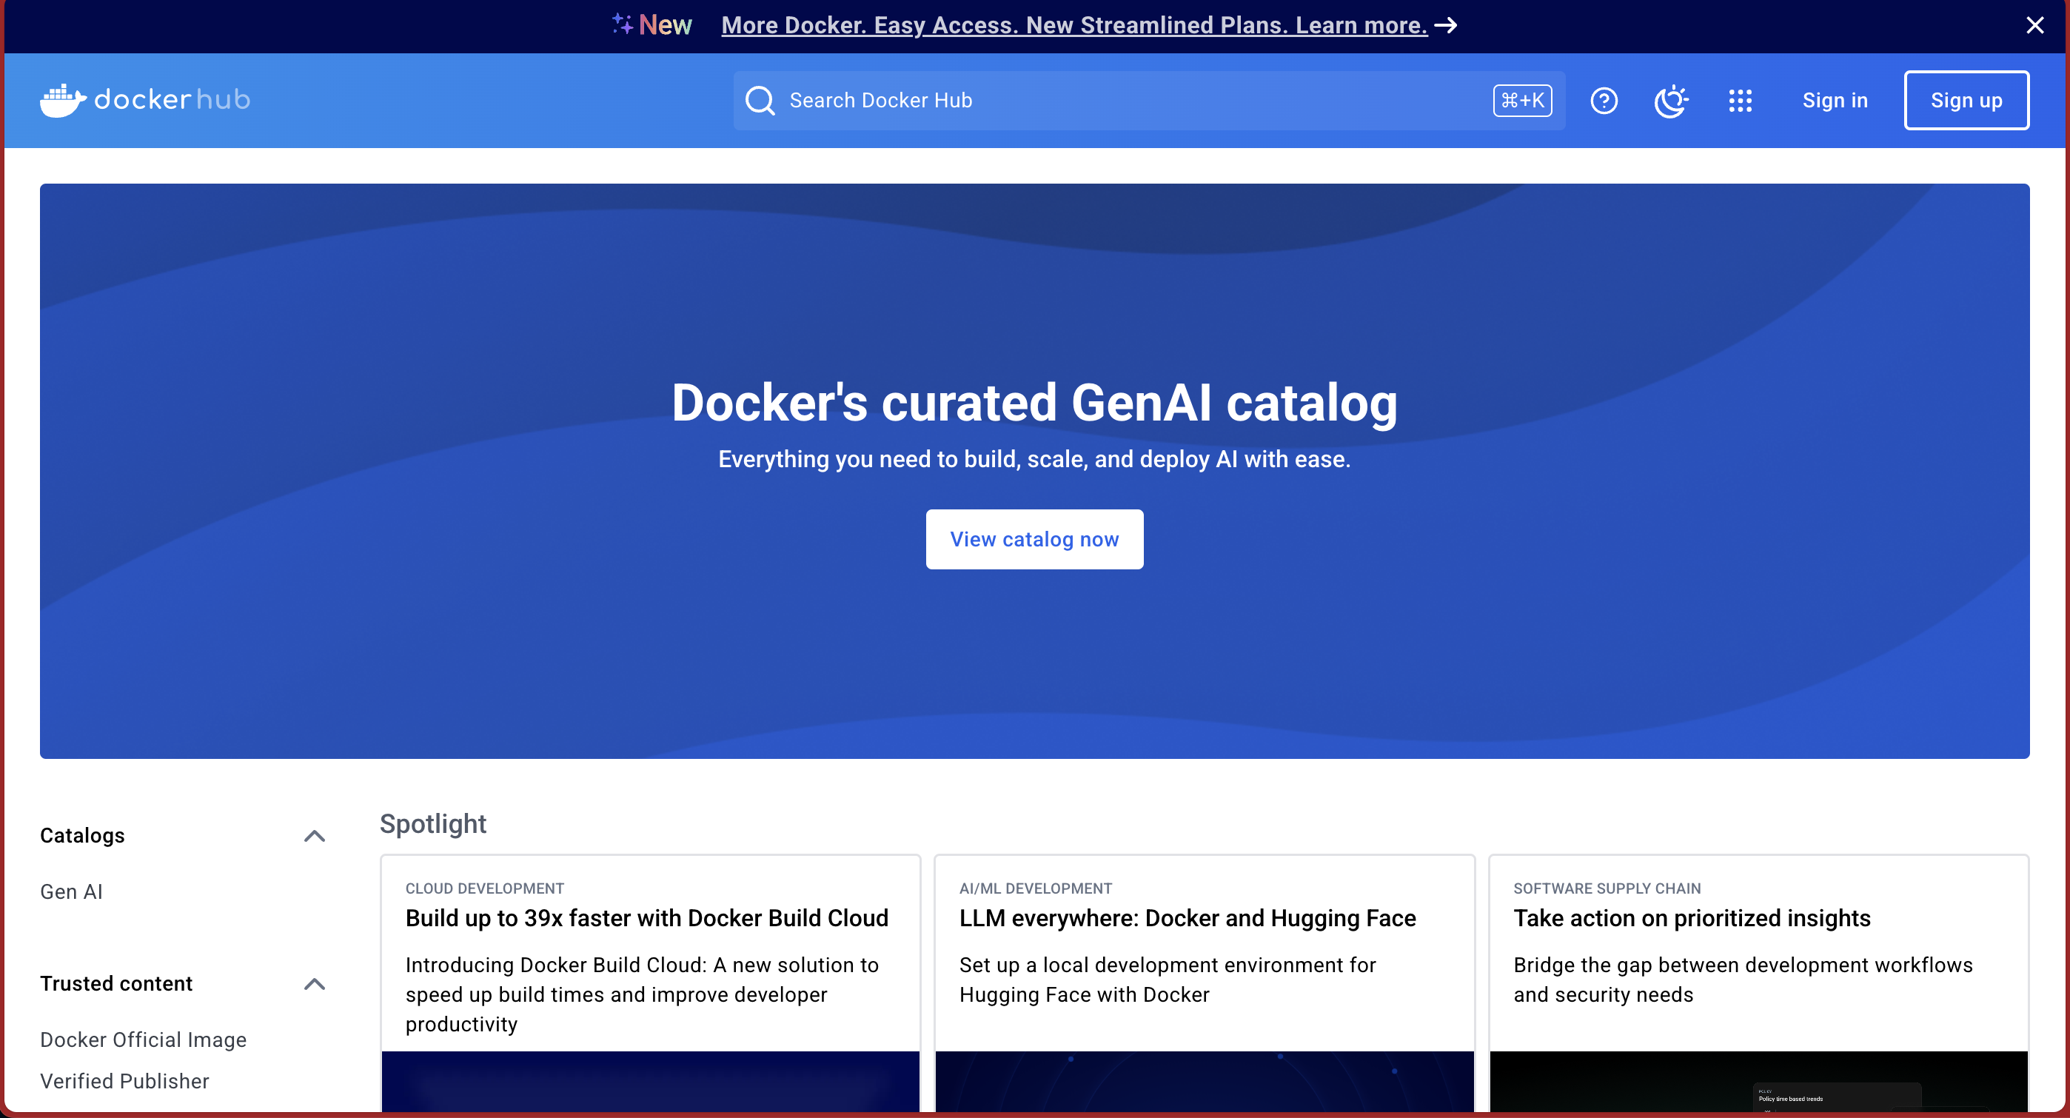
Task: Click the ⌘+K shortcut badge
Action: [x=1522, y=101]
